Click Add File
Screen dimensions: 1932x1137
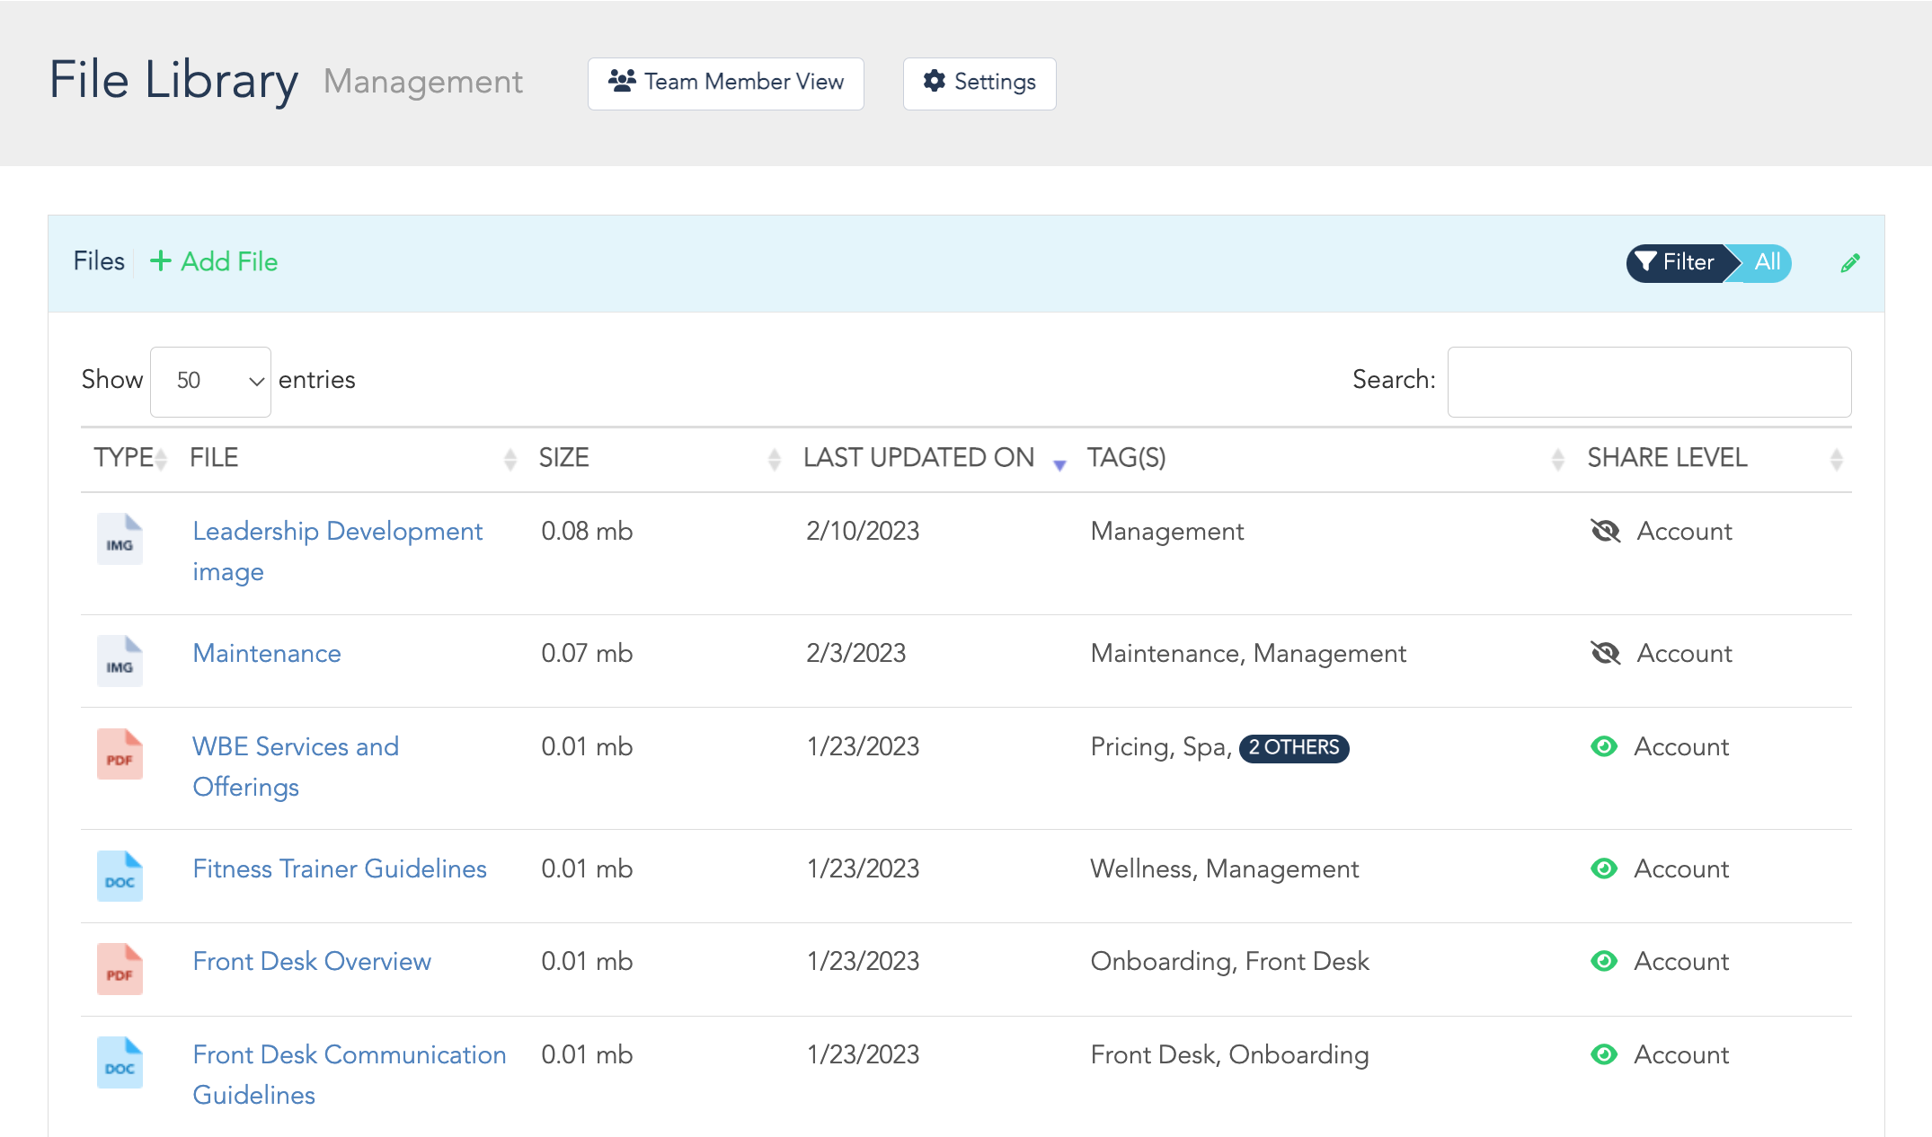(x=214, y=261)
